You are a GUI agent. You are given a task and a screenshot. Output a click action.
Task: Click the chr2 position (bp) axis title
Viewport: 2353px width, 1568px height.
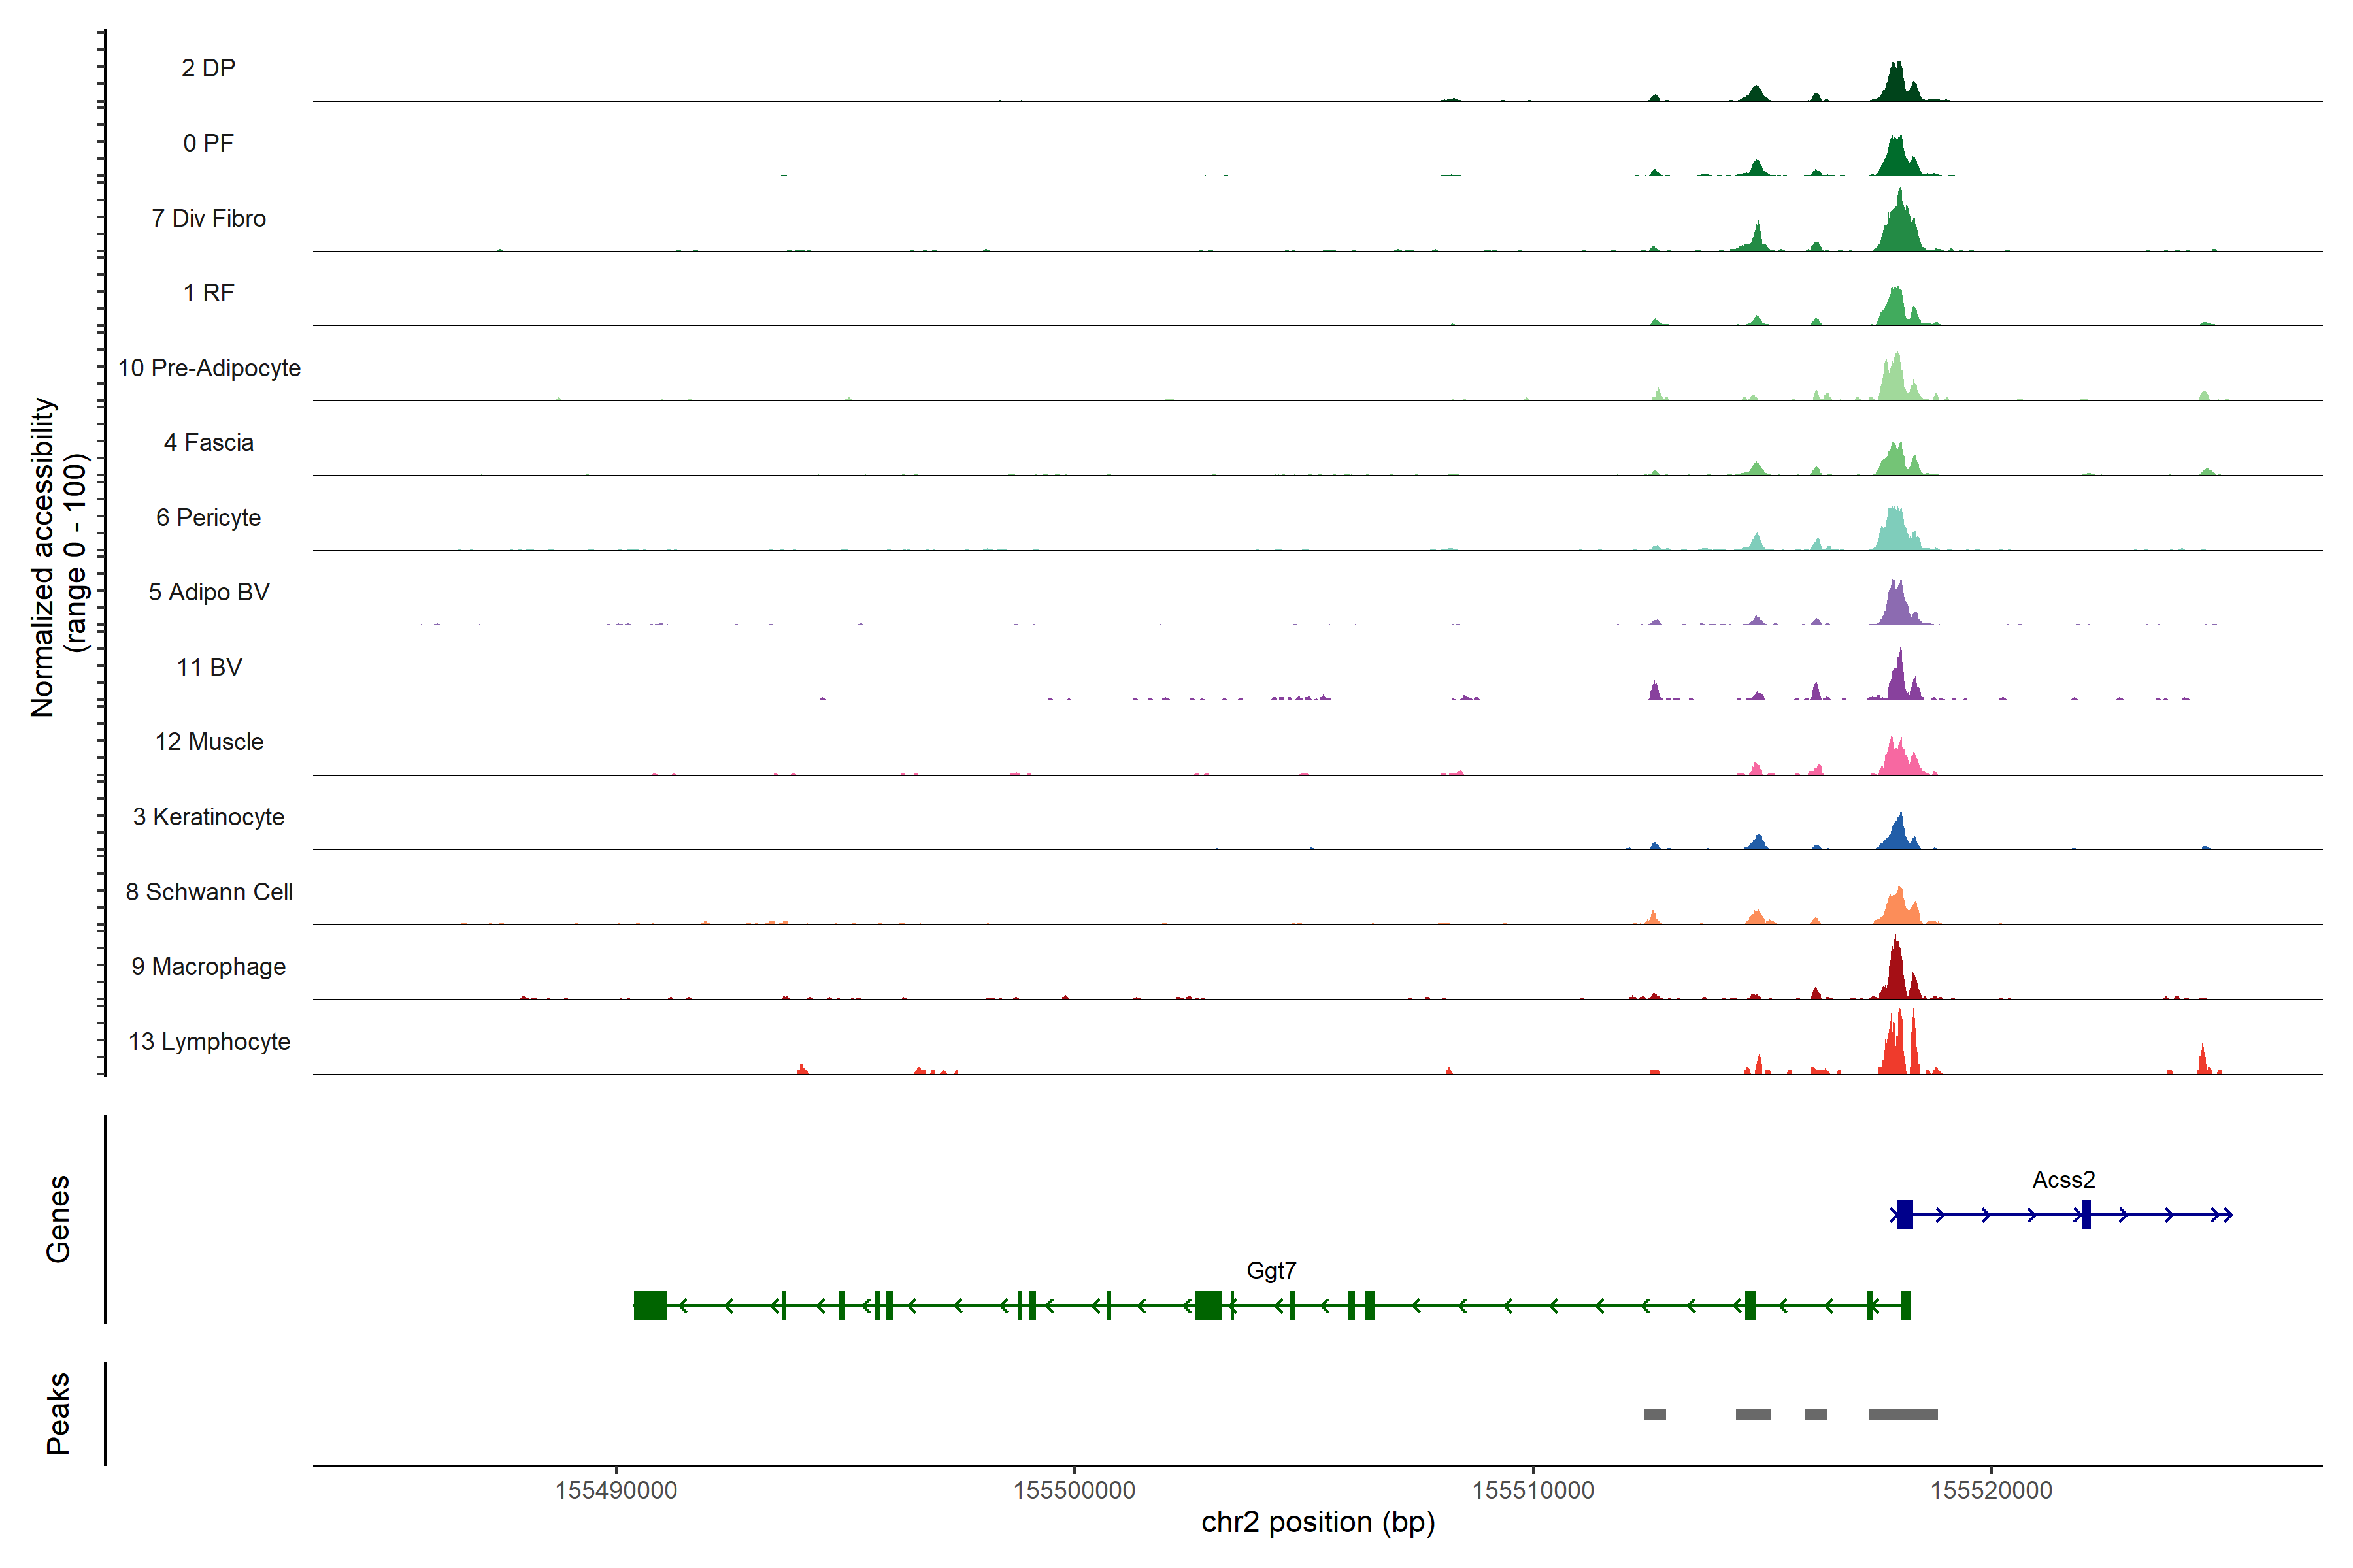1318,1523
